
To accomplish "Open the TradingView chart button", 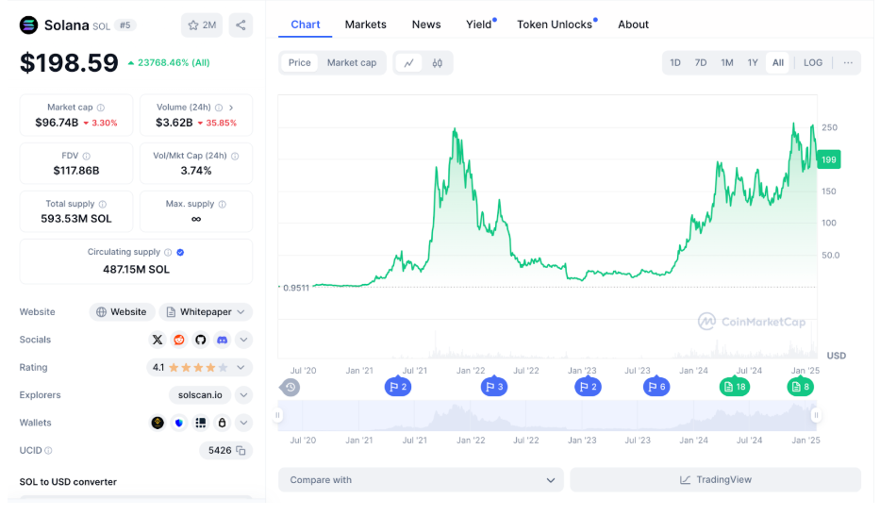I will (x=715, y=480).
